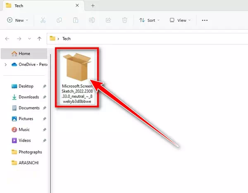Open the See more ellipsis menu
The height and width of the screenshot is (193, 248).
coord(205,20)
